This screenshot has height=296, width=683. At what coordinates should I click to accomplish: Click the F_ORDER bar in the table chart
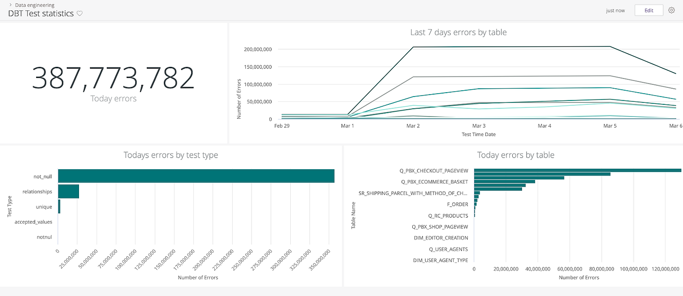474,204
